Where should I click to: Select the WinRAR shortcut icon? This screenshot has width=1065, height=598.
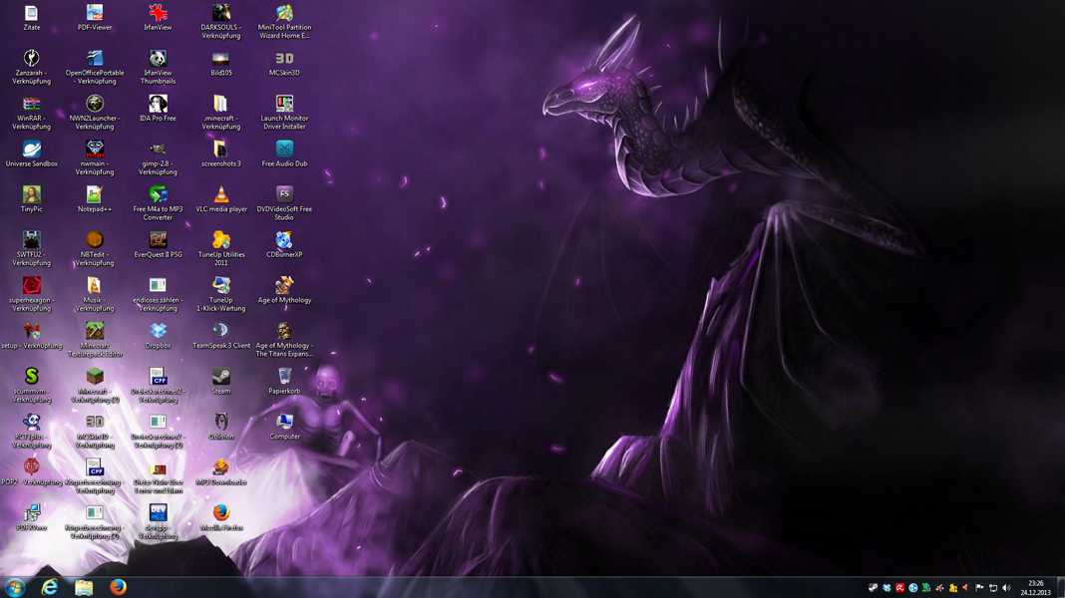coord(32,105)
